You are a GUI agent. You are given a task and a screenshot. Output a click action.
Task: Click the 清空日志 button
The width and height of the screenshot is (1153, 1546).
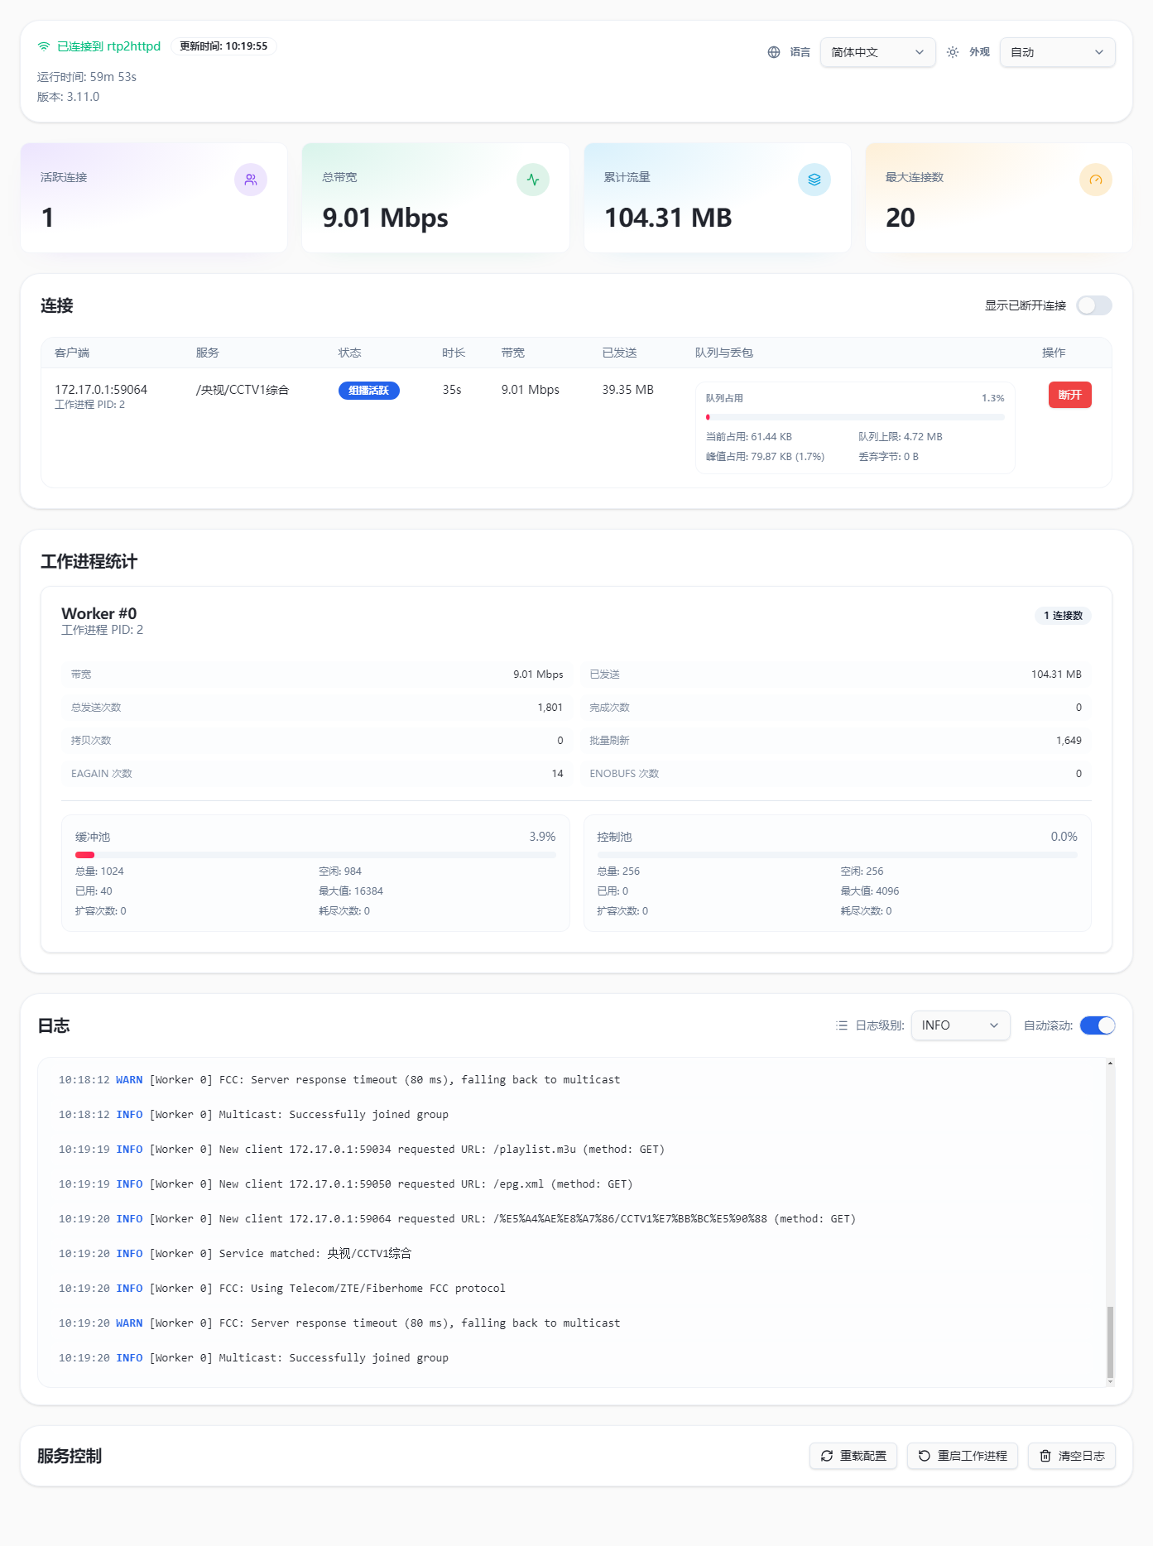[x=1072, y=1456]
